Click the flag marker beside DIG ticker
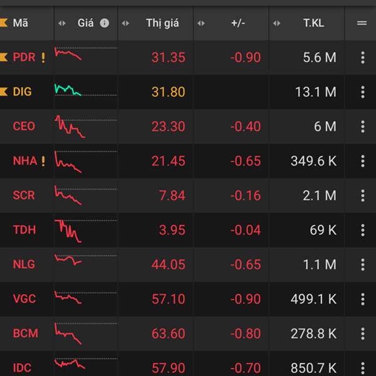The height and width of the screenshot is (376, 376). click(x=4, y=92)
